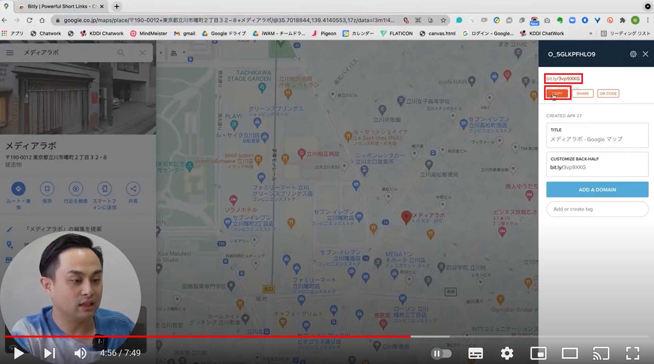Open the Google Maps hamburger menu
Viewport: 654px width, 364px height.
point(10,53)
